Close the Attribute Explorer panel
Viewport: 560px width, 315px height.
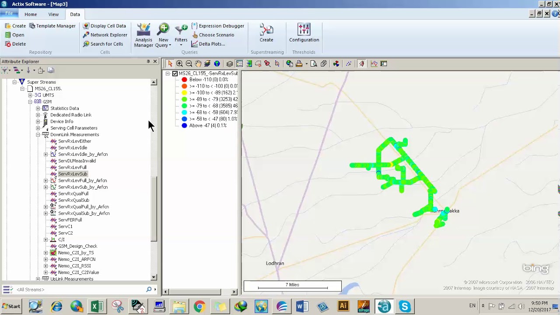[x=155, y=62]
